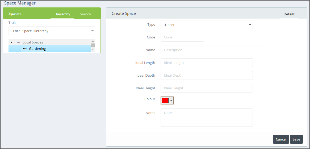Image resolution: width=310 pixels, height=149 pixels.
Task: Collapse the Local Spaces tree node
Action: (11, 42)
